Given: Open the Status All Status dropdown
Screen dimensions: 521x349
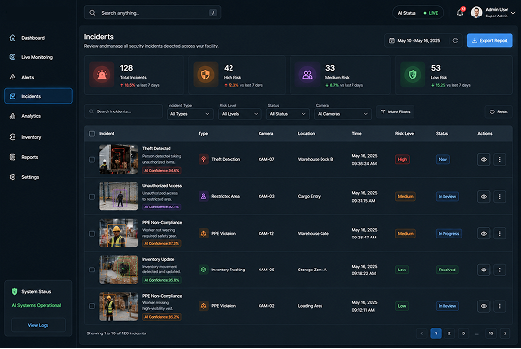Looking at the screenshot, I should [288, 114].
